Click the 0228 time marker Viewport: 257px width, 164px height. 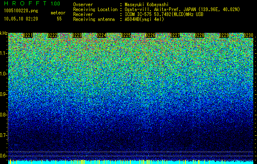[199, 35]
